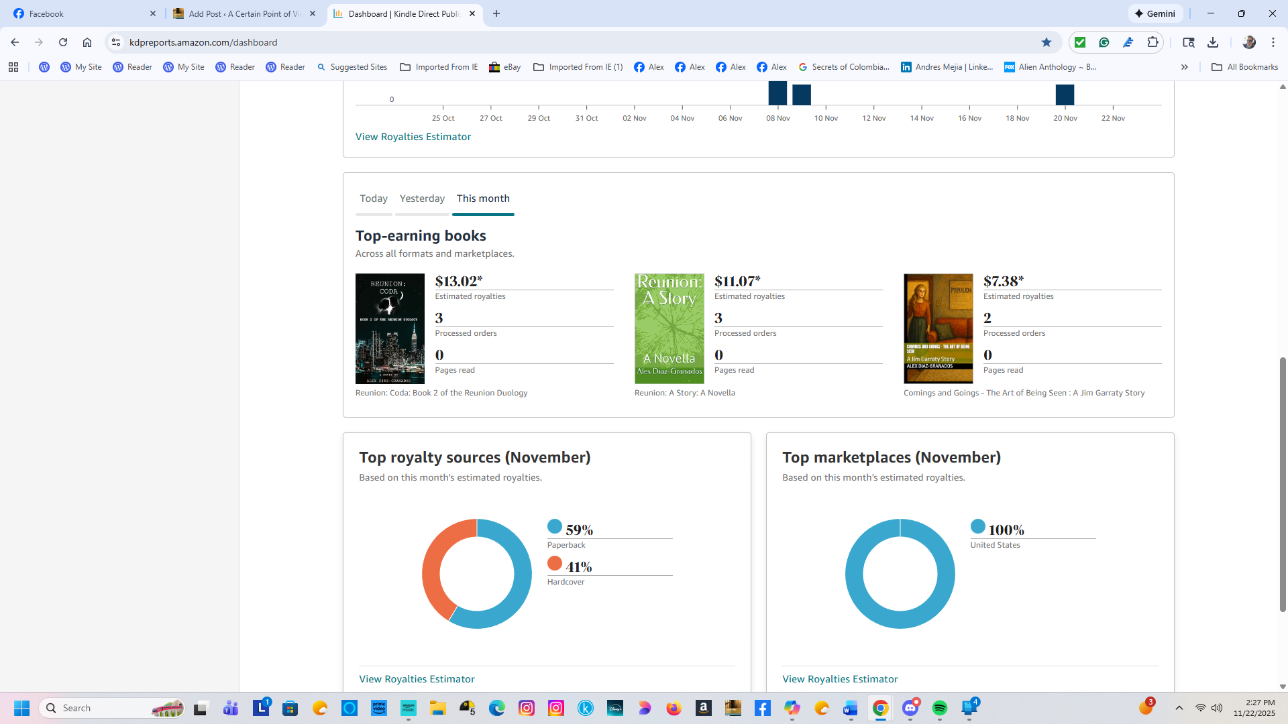Open View Royalties Estimator under the bar chart

[x=413, y=137]
